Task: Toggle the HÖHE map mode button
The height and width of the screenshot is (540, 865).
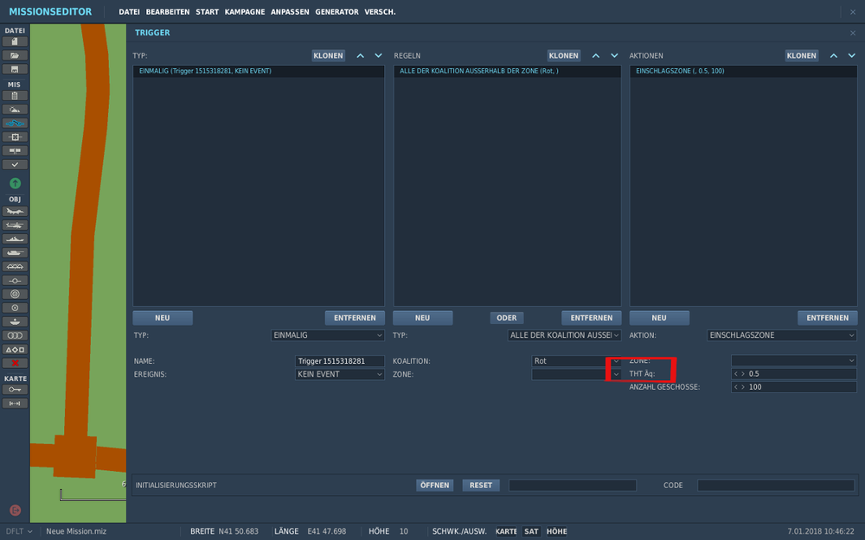Action: 556,531
